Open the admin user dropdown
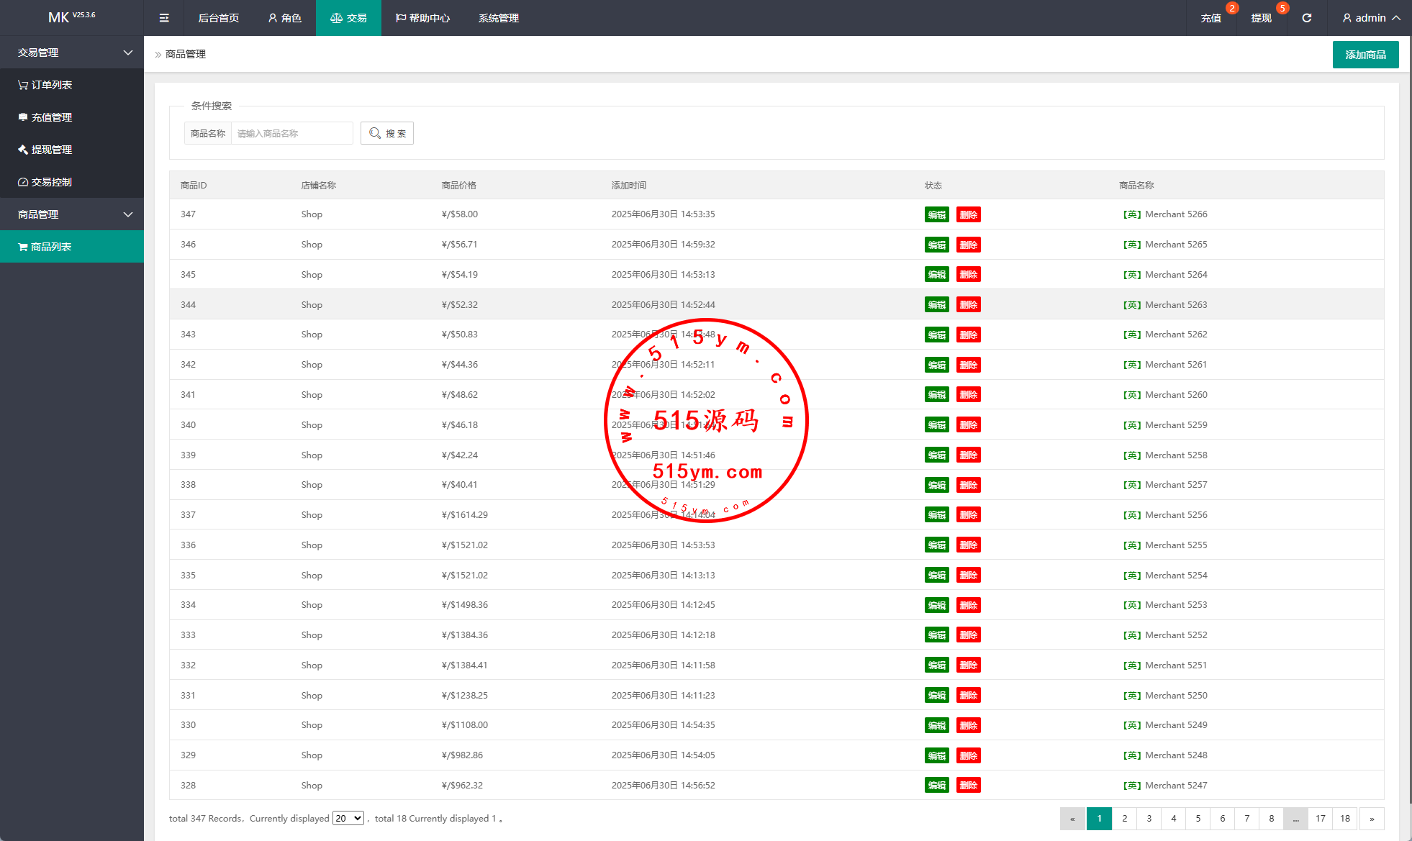Viewport: 1412px width, 841px height. pos(1370,18)
